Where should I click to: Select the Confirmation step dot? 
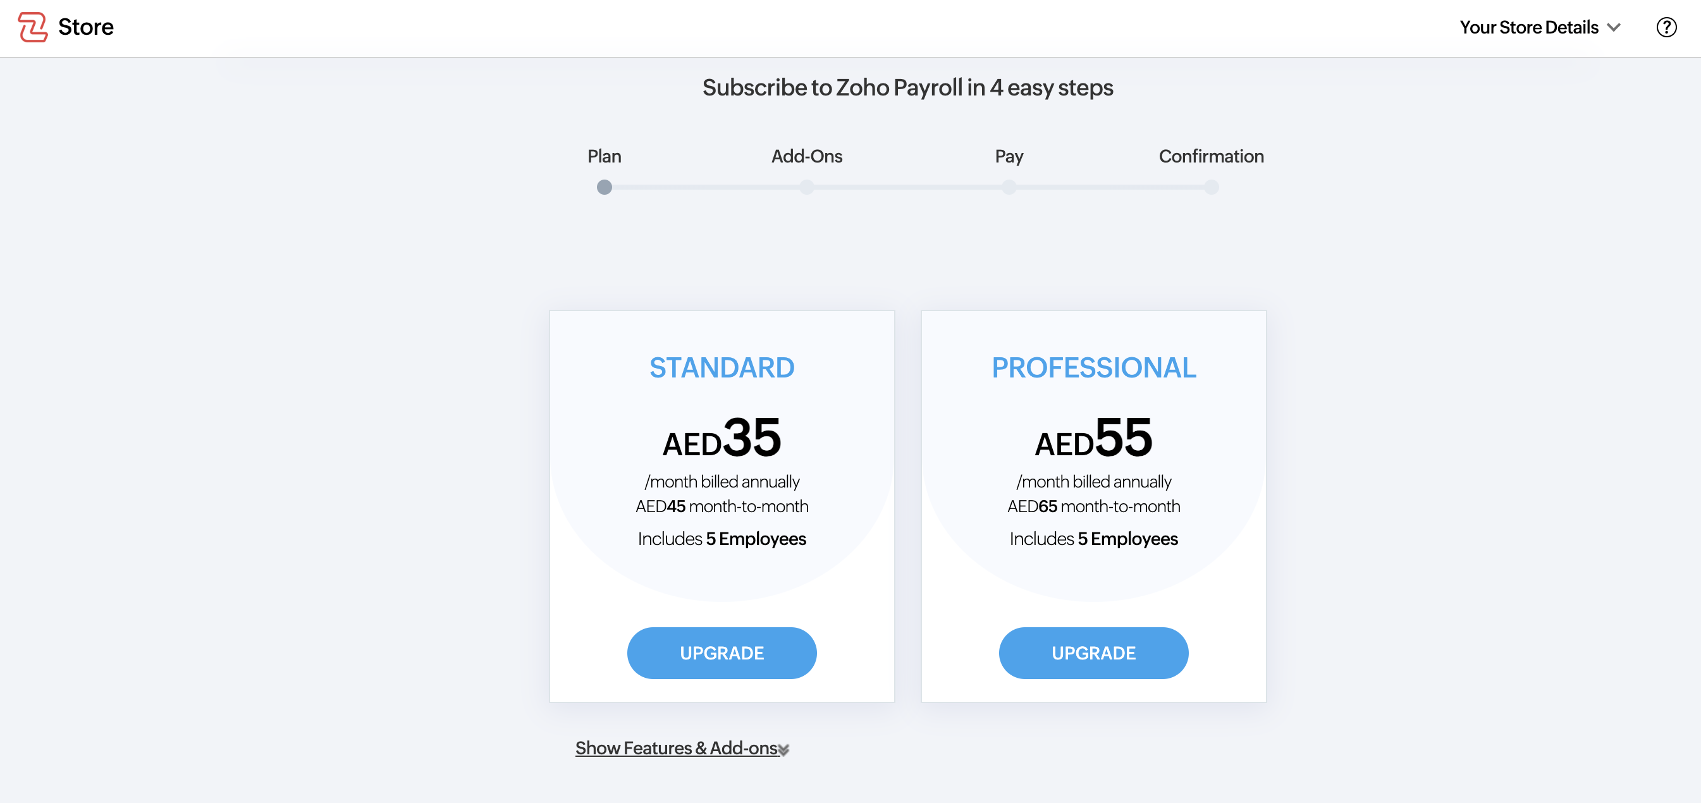tap(1210, 188)
